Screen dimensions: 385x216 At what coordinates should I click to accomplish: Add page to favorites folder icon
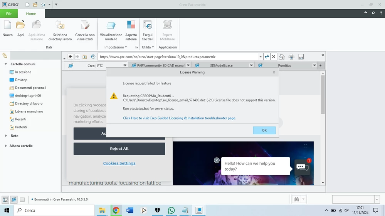pyautogui.click(x=85, y=56)
